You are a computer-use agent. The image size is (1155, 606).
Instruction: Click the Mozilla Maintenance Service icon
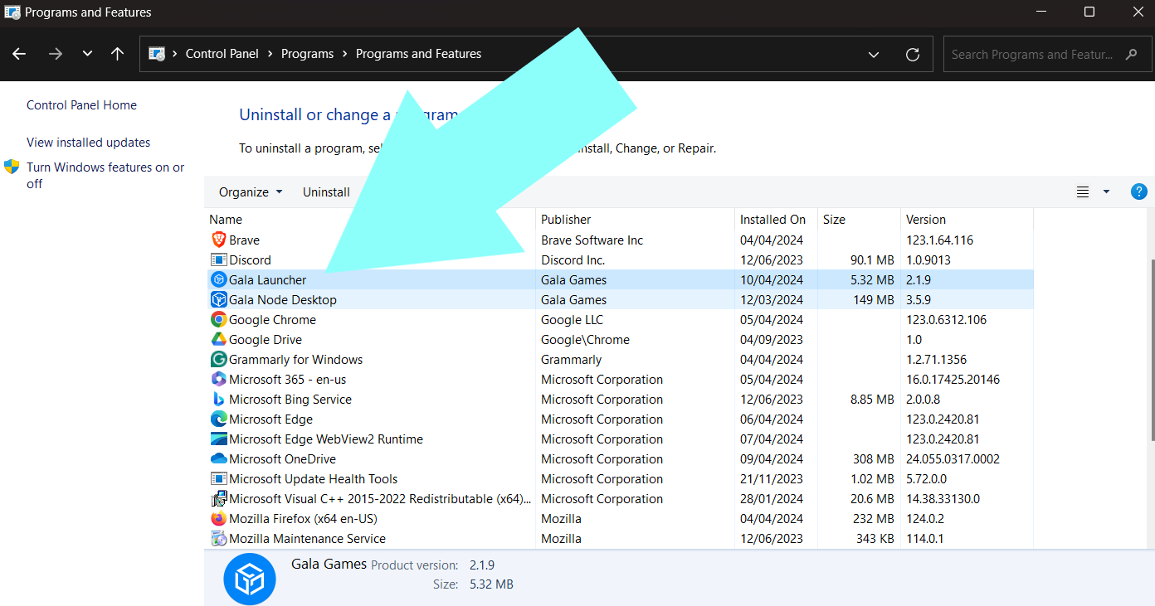click(x=218, y=538)
